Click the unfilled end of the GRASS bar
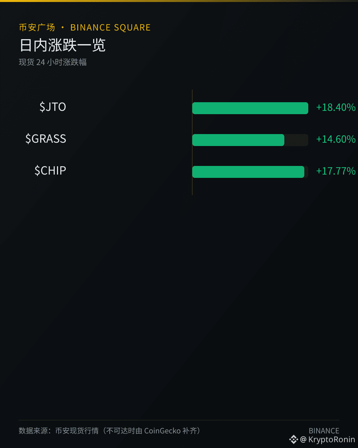The height and width of the screenshot is (448, 358). 296,140
